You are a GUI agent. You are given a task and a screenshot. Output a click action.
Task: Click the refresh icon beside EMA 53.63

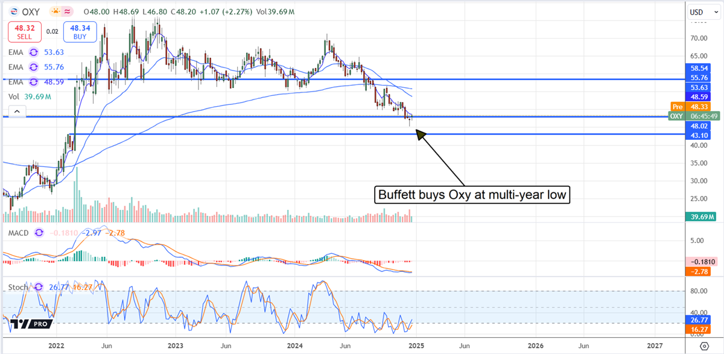click(x=34, y=53)
